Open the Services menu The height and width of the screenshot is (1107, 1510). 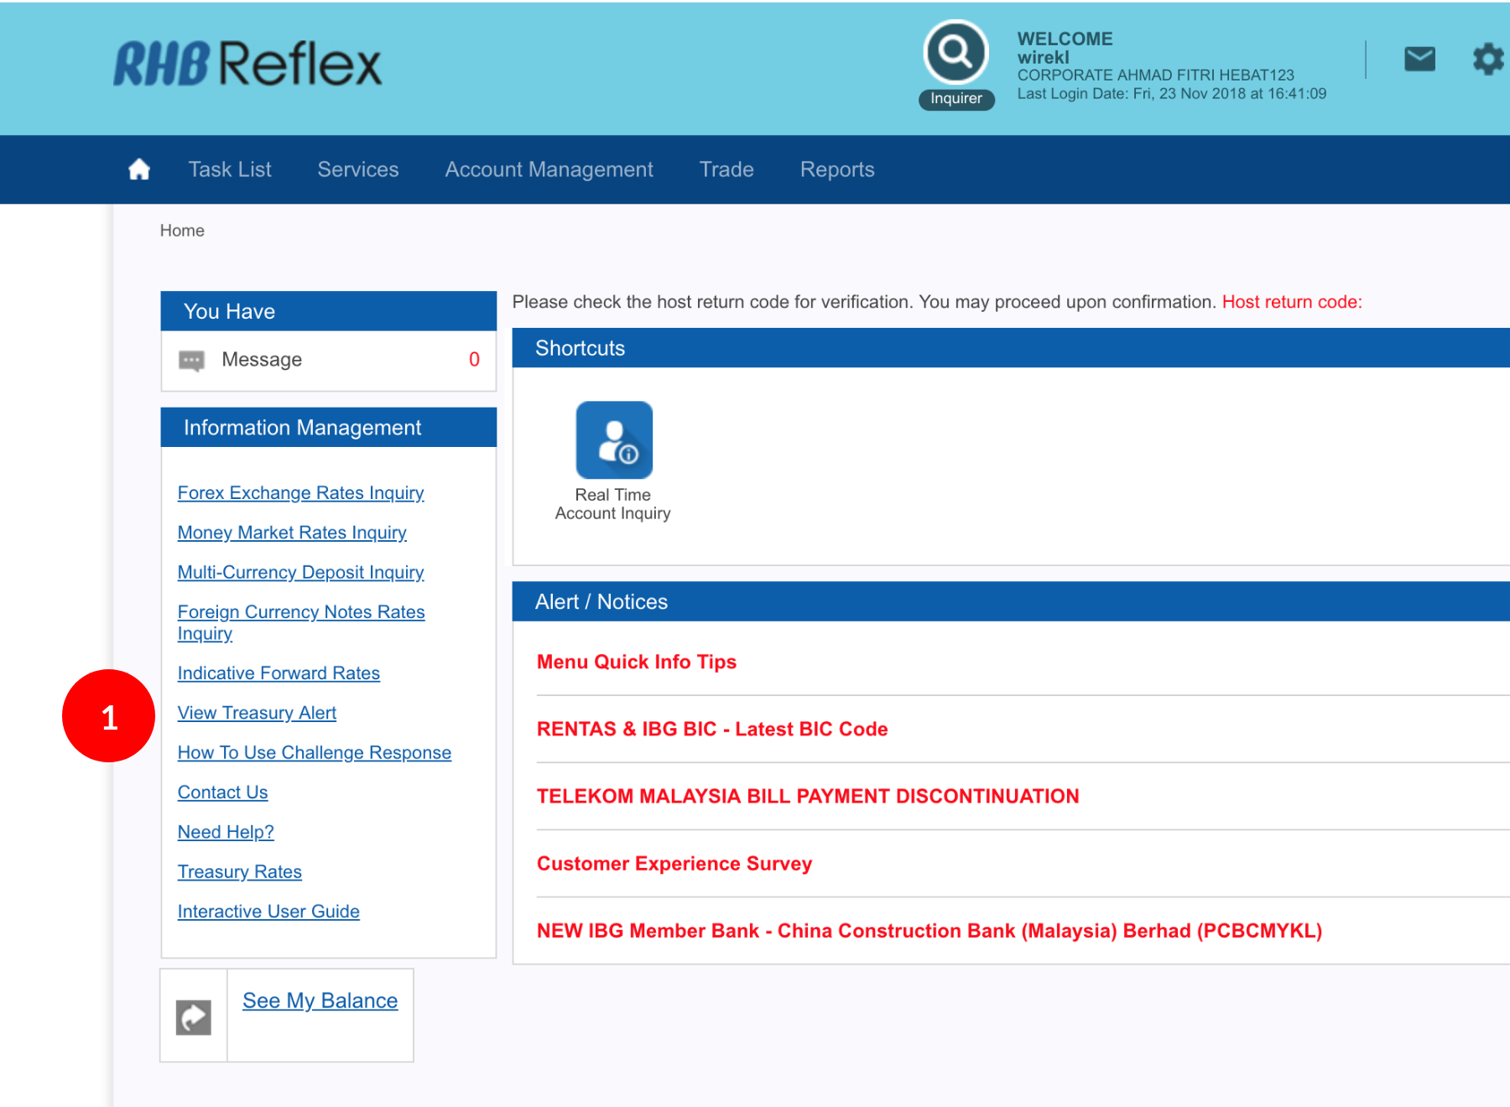pos(358,169)
